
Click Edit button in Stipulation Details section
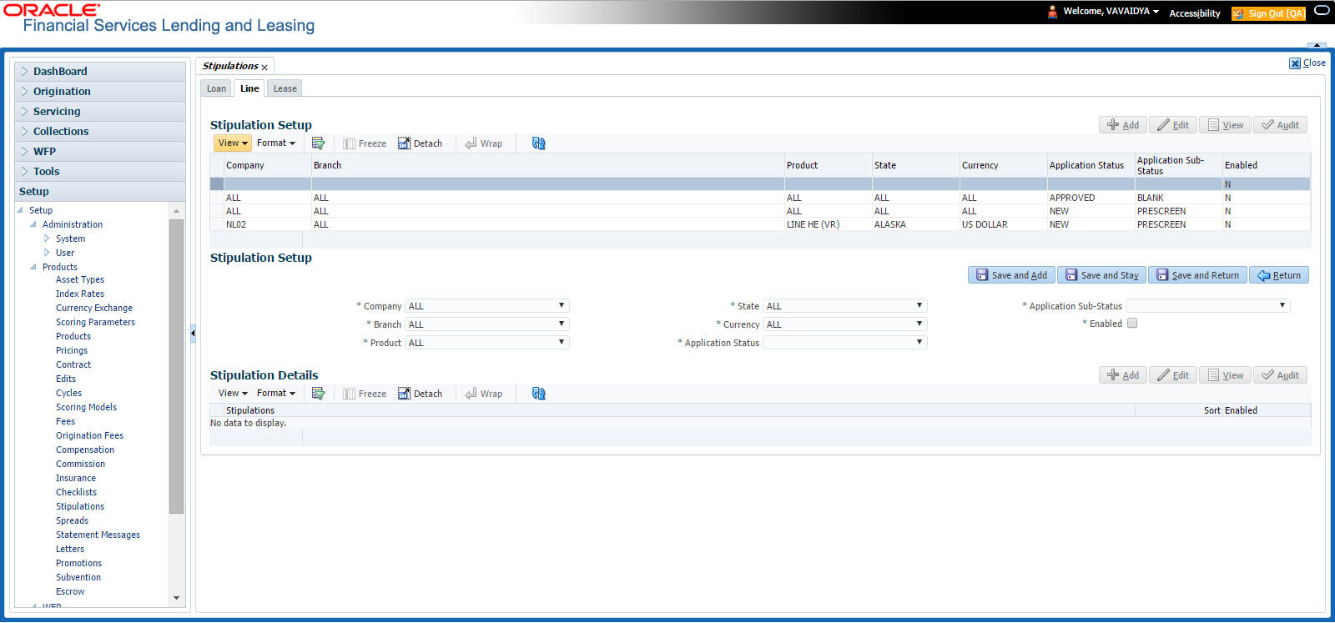(x=1172, y=375)
